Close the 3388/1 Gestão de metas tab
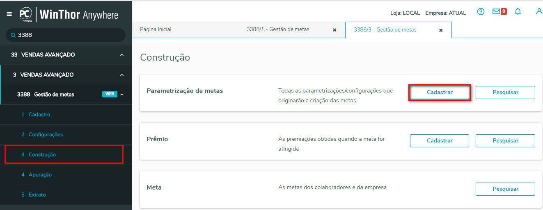Image resolution: width=543 pixels, height=210 pixels. 335,30
